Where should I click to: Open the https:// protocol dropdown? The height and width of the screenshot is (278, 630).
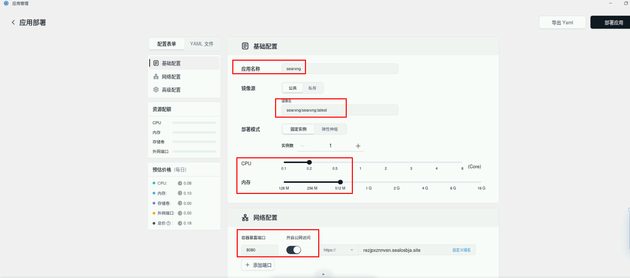(339, 250)
